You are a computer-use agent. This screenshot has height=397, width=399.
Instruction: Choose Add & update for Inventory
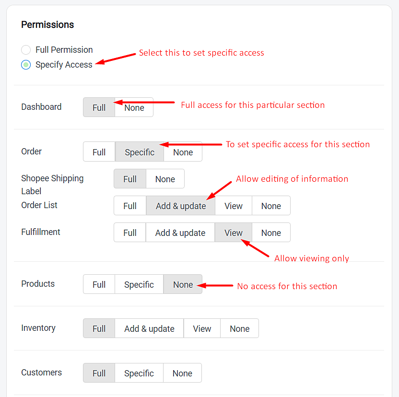pos(149,328)
